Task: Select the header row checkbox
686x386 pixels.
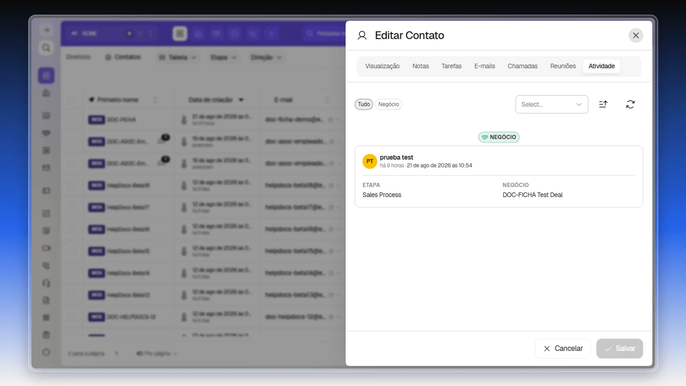Action: (71, 100)
